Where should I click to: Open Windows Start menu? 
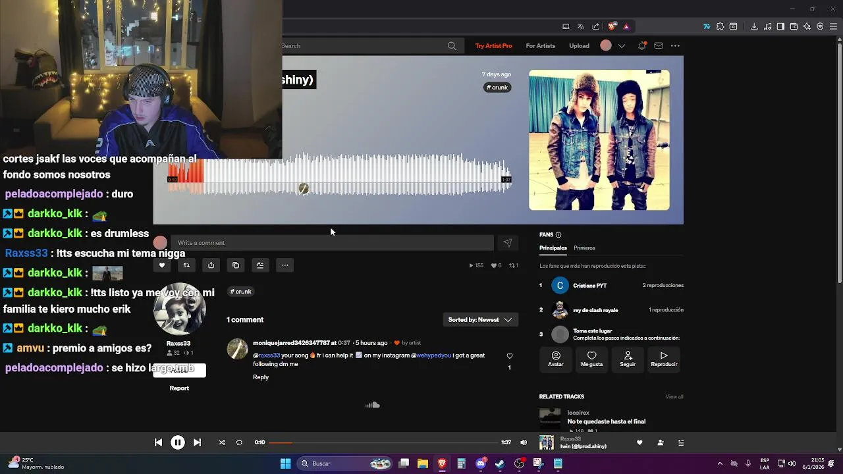pyautogui.click(x=285, y=463)
